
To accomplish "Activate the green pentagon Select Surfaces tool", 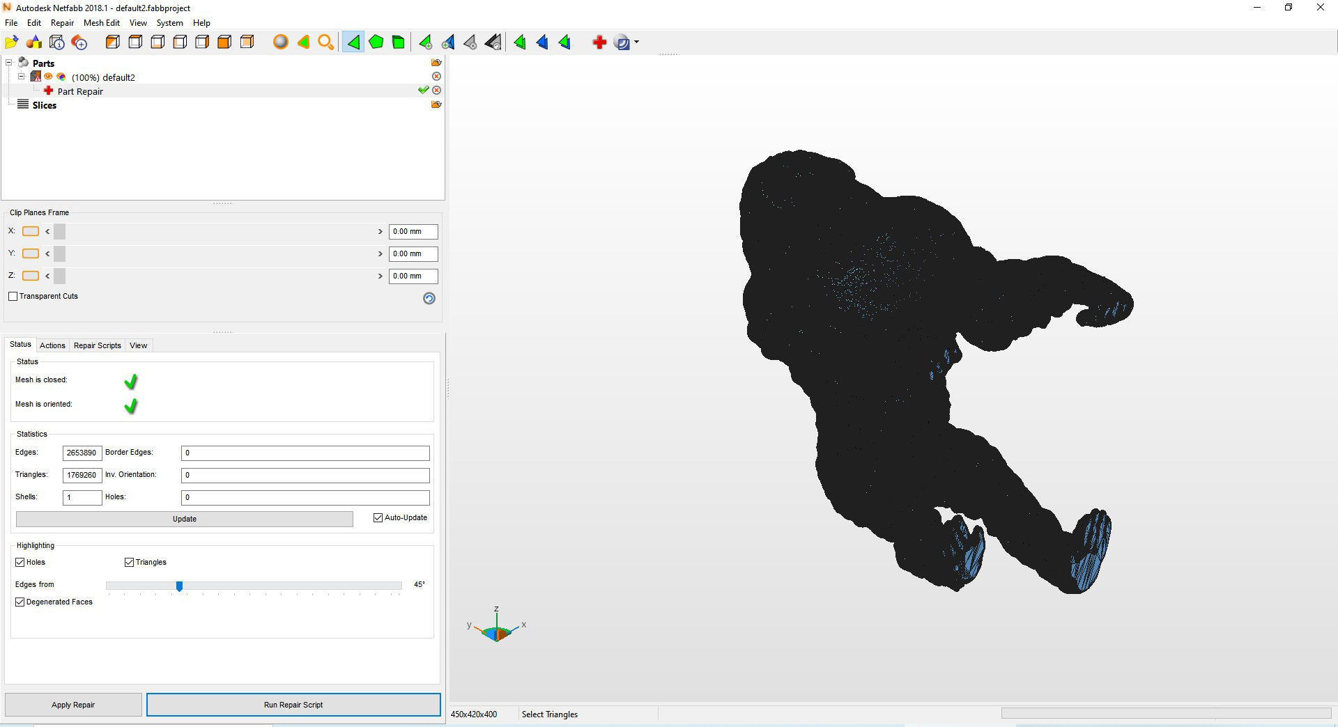I will point(376,42).
